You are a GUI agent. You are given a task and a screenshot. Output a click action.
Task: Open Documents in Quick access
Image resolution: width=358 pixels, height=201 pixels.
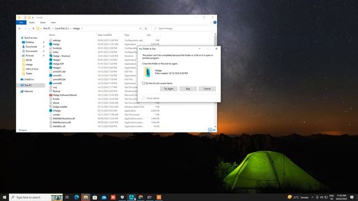(31, 51)
